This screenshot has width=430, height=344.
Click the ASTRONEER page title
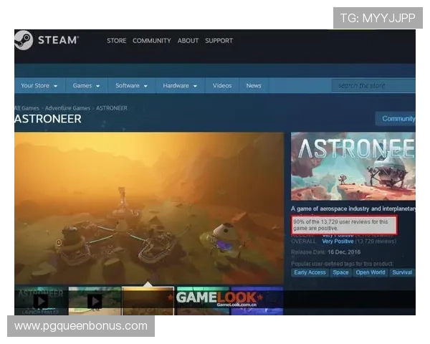click(48, 119)
